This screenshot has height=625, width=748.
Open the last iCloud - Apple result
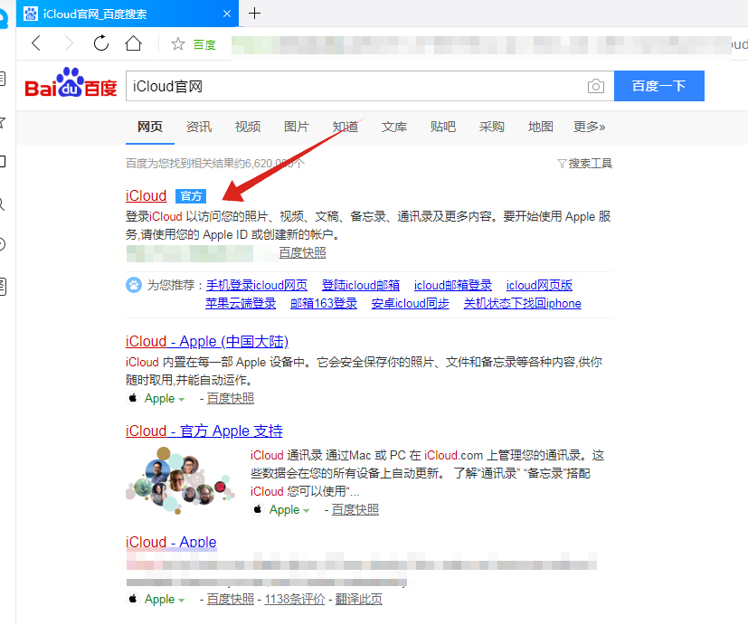(x=171, y=543)
